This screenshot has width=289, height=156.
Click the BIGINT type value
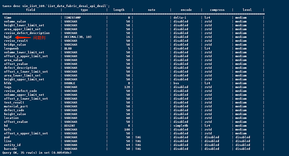[x=70, y=126]
